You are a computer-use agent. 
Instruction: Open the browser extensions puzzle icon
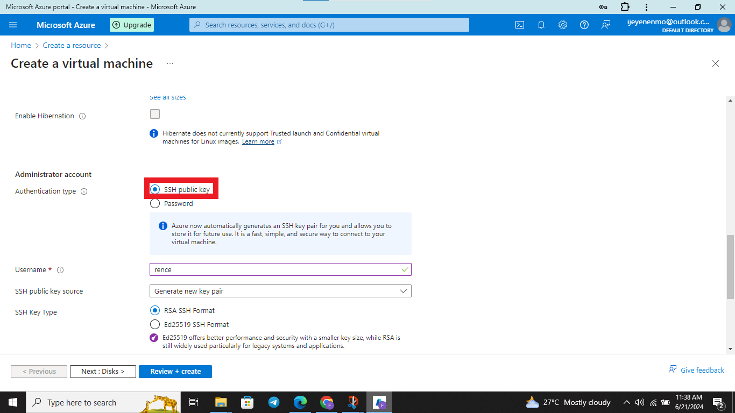[625, 7]
